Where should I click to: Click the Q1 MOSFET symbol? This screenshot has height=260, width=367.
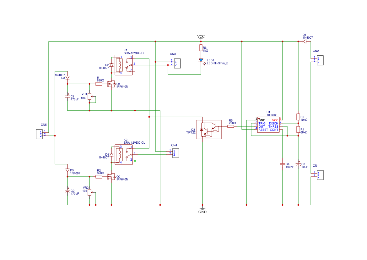(x=111, y=84)
